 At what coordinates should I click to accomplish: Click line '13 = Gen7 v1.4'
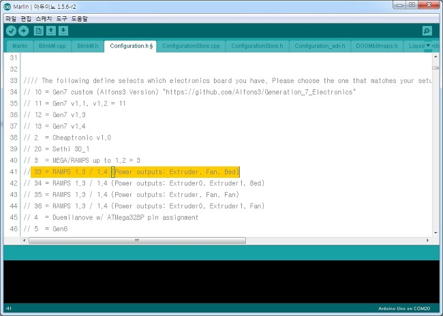55,126
